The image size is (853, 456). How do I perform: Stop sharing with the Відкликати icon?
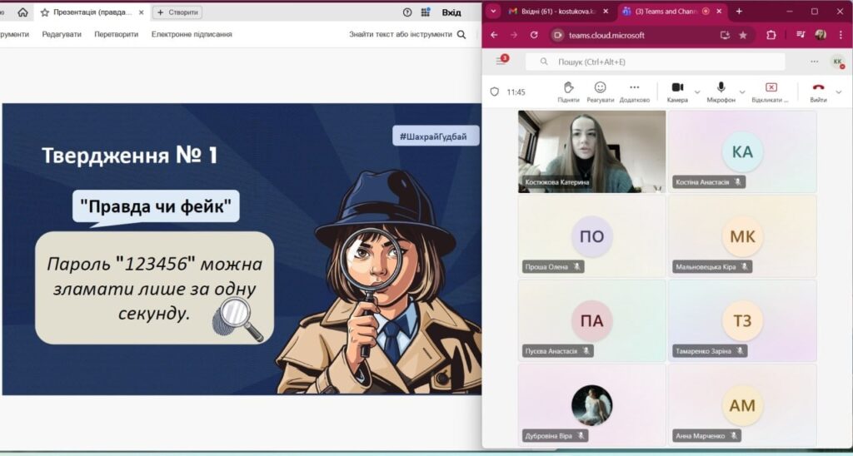tap(771, 87)
